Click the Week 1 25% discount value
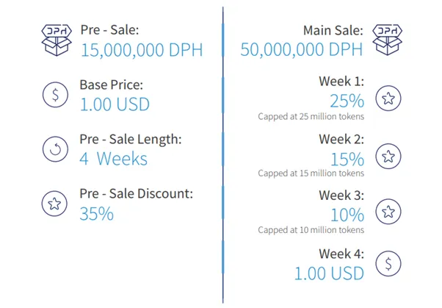This screenshot has width=442, height=308. point(347,101)
